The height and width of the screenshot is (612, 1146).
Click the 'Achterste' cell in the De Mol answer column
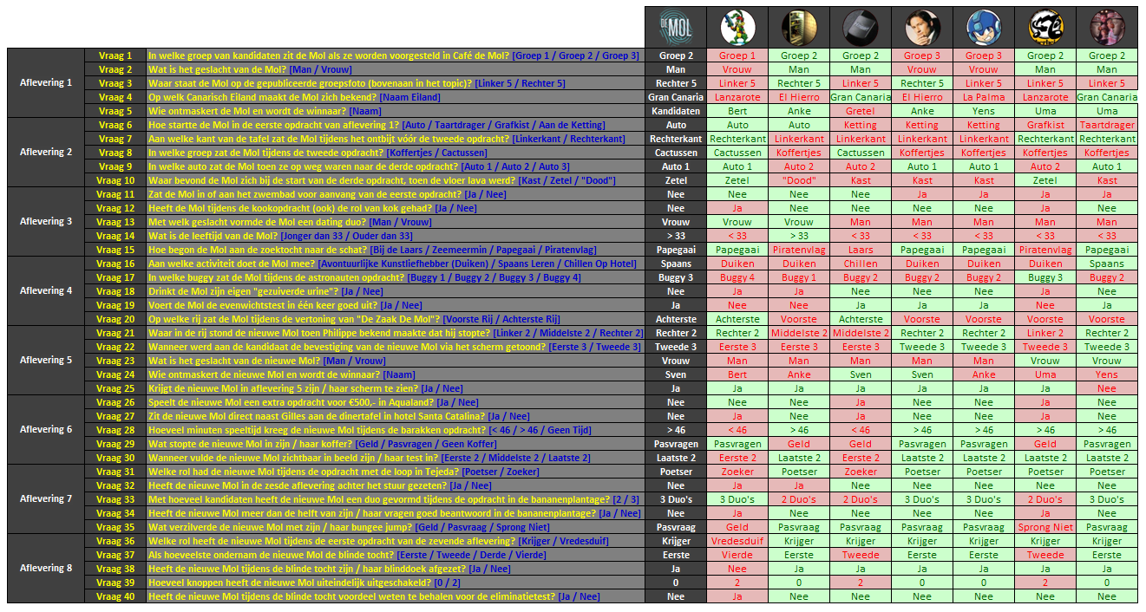pyautogui.click(x=675, y=319)
